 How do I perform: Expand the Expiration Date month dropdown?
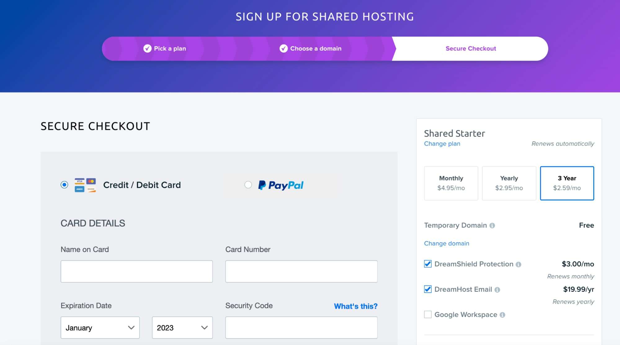point(100,328)
